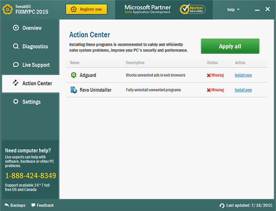The height and width of the screenshot is (211, 276).
Task: Click the Status column header
Action: [x=212, y=63]
